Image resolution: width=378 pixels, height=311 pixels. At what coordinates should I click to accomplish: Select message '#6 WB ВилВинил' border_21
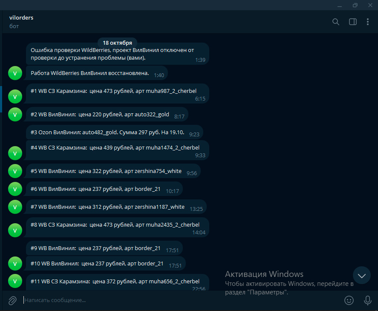pyautogui.click(x=104, y=189)
